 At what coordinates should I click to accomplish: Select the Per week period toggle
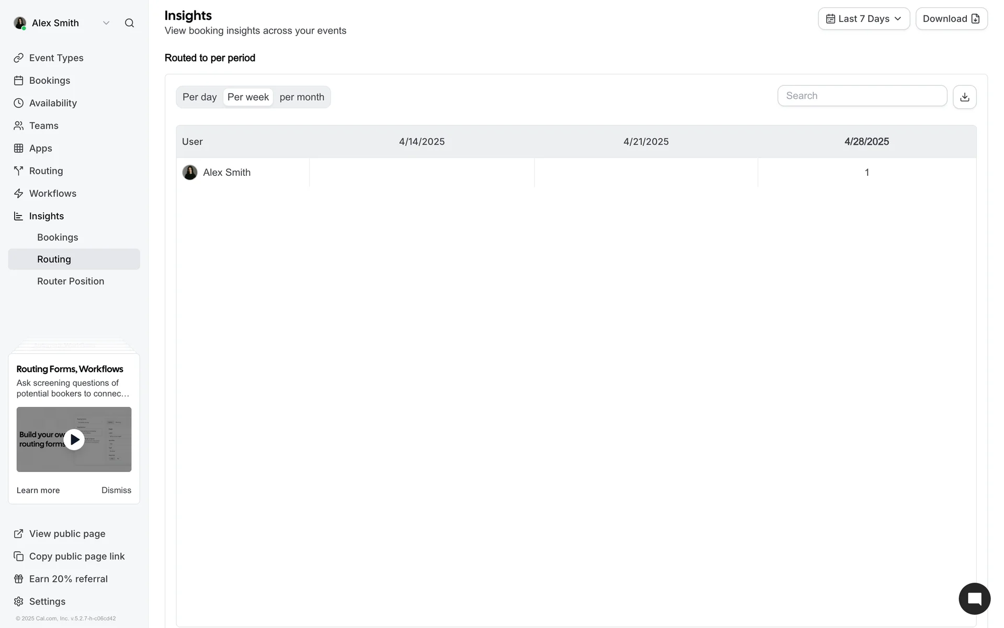click(248, 97)
